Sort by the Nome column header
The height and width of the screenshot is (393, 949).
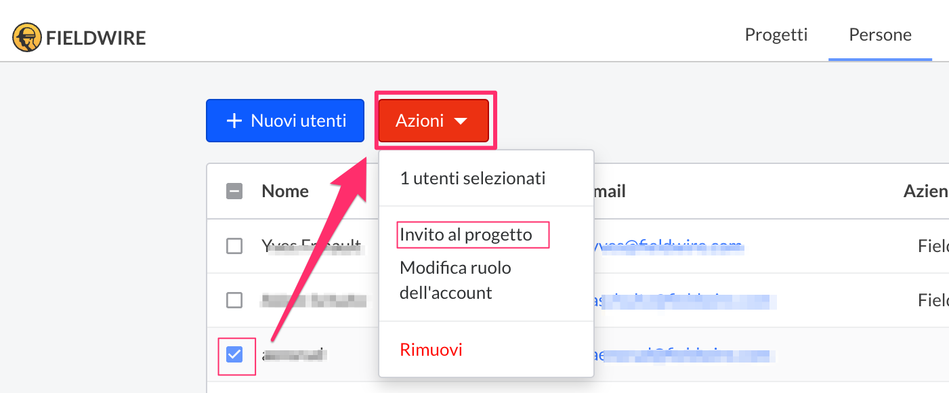tap(285, 192)
